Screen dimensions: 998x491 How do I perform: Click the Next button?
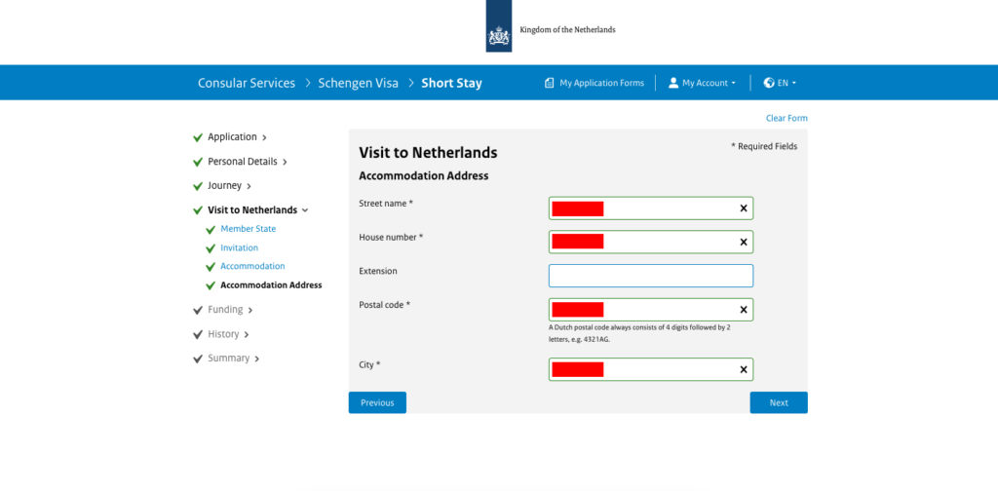point(779,402)
